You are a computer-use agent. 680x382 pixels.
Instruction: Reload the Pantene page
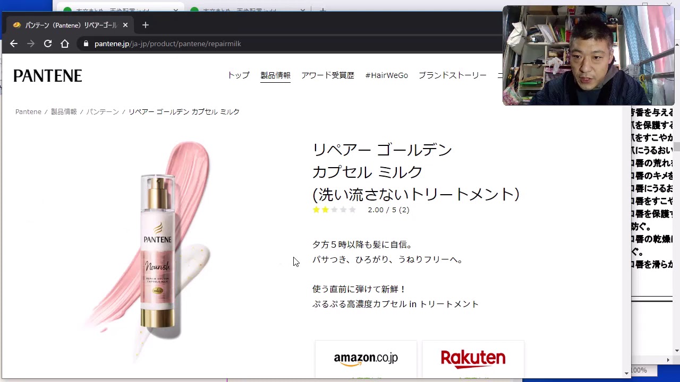(x=48, y=44)
